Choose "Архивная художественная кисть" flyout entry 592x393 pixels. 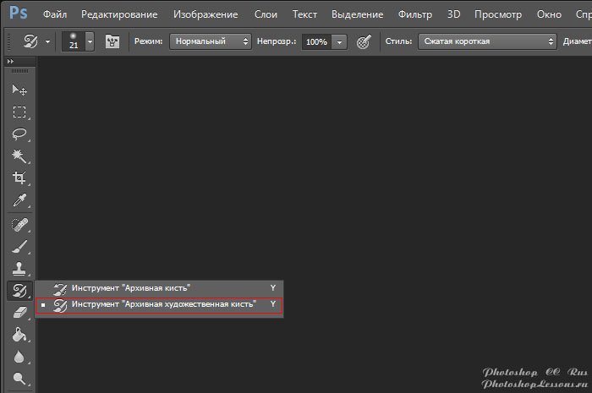(163, 304)
